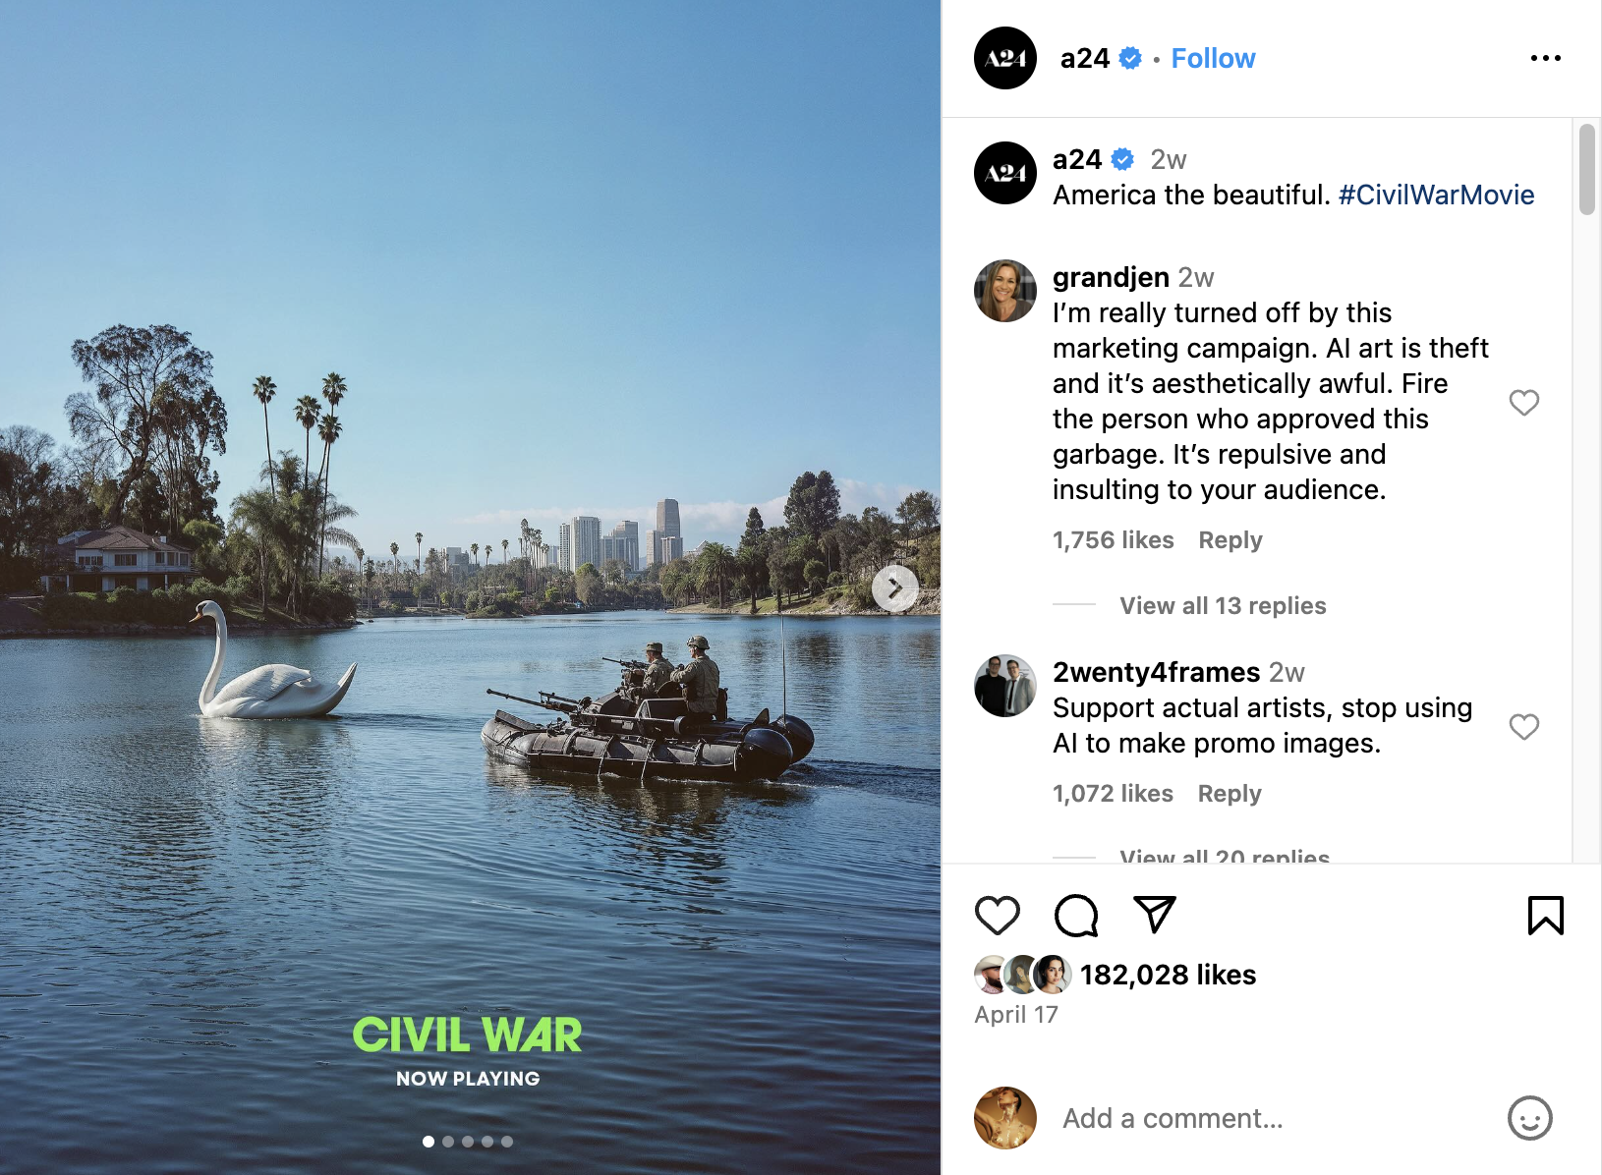Open the more options three-dot menu

[1545, 58]
